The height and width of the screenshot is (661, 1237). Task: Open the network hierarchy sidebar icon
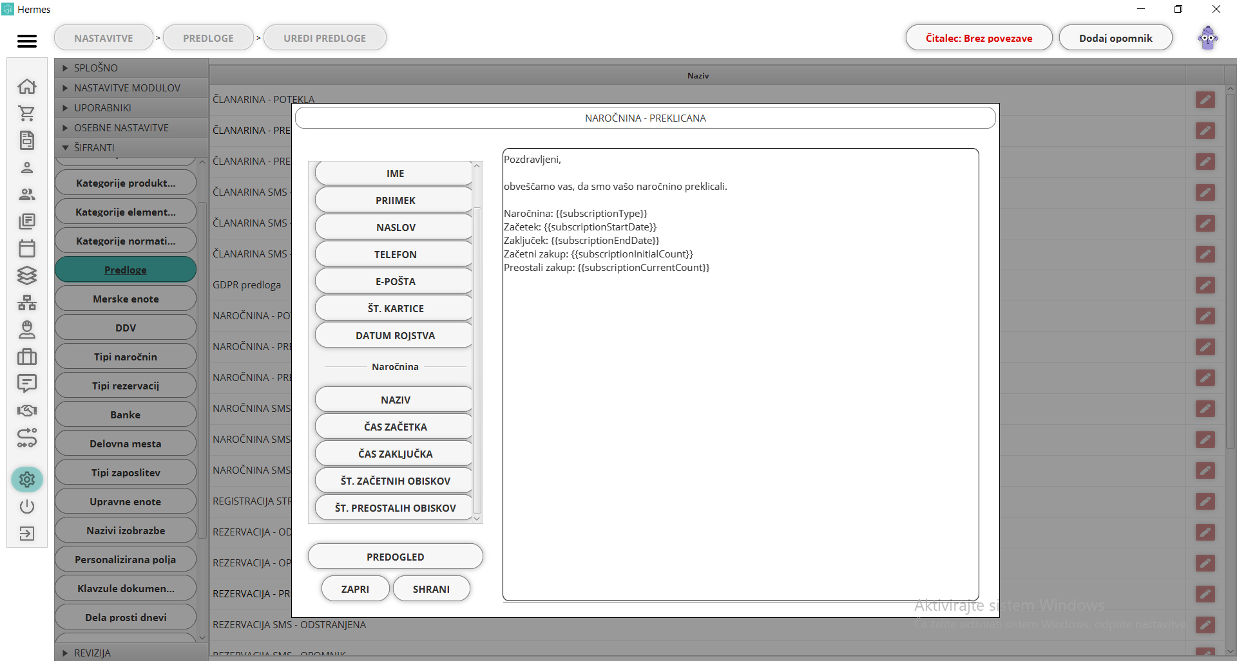click(x=26, y=303)
